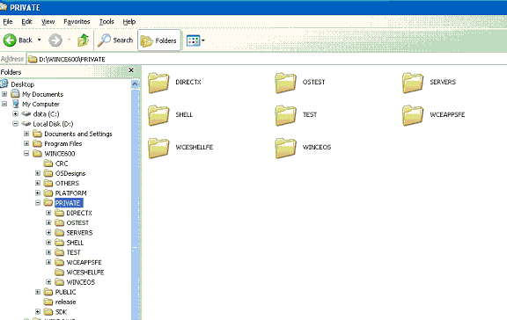This screenshot has height=320, width=507.
Task: Click the grey Forward arrow button
Action: click(x=55, y=40)
